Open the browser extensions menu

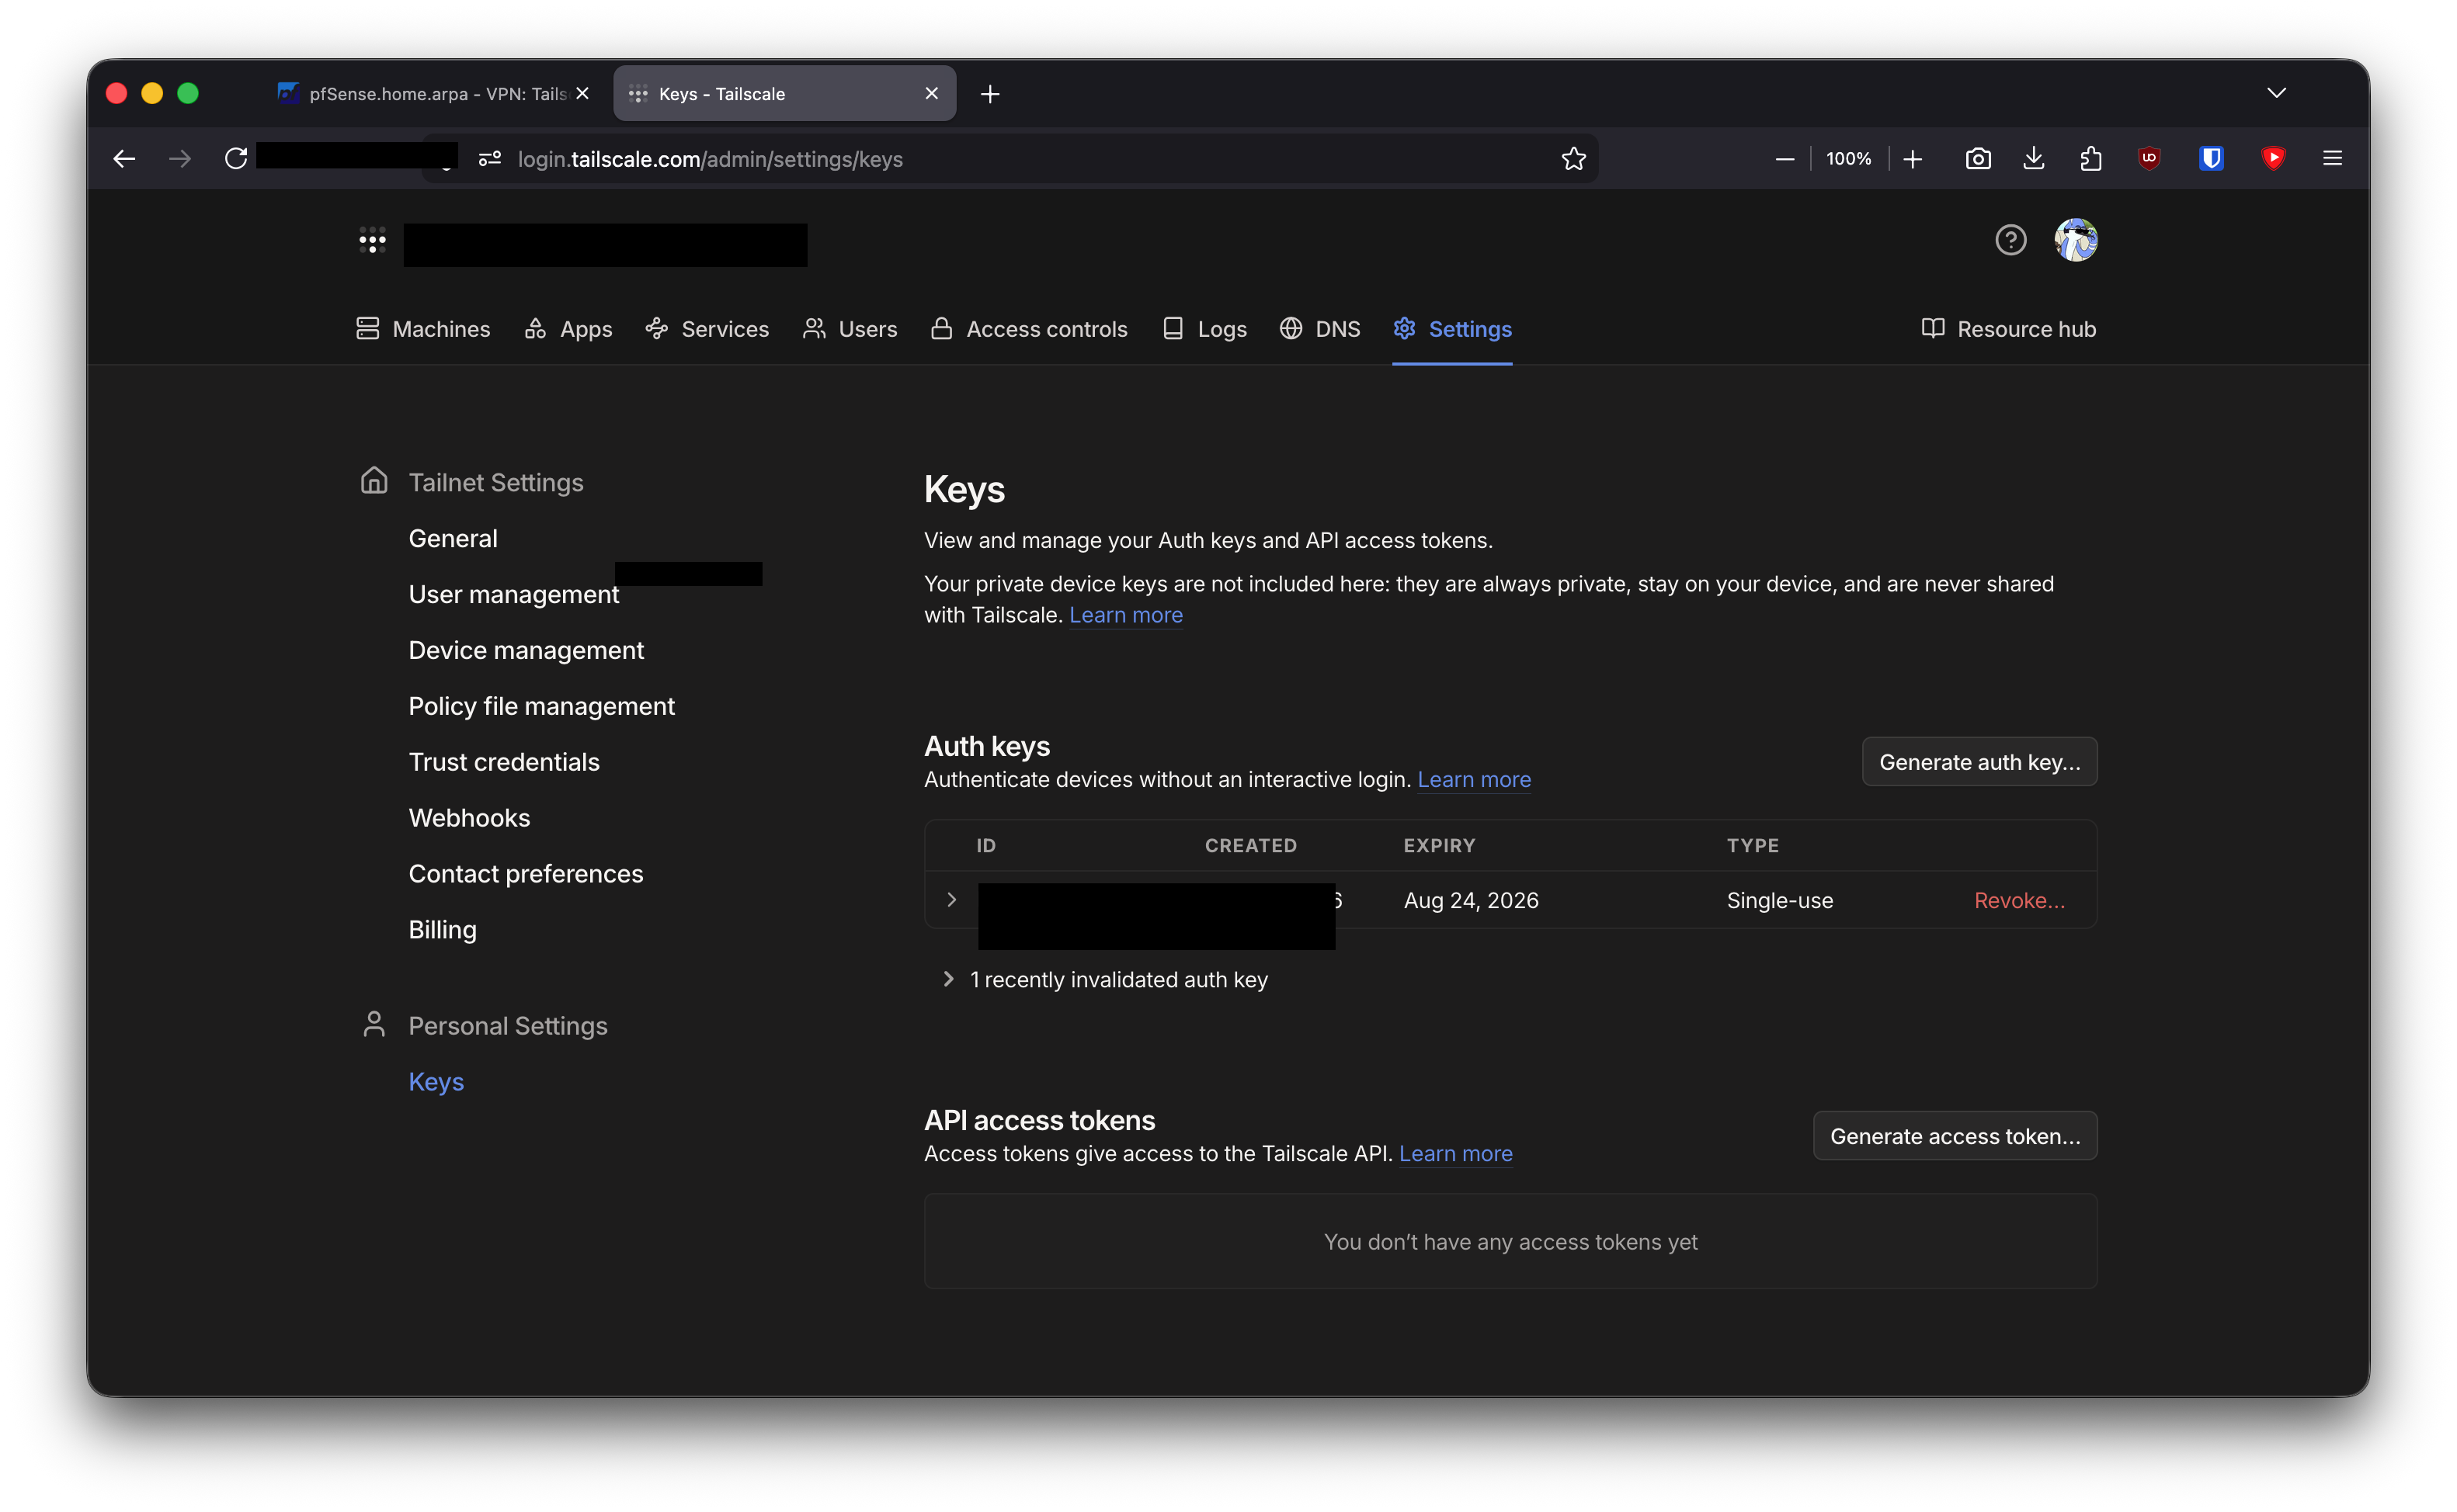2090,159
